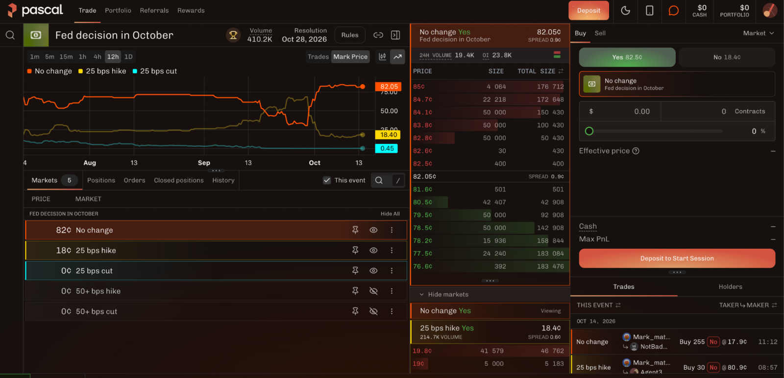Expand the 25 bps hike Yes order book
Screen dimensions: 784x378
(x=490, y=332)
